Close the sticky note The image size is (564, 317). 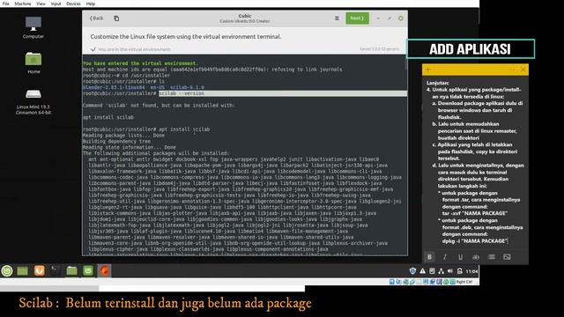click(523, 70)
